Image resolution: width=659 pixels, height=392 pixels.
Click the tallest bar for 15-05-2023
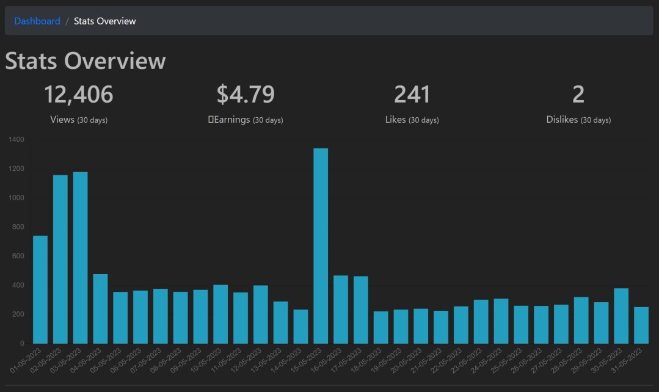pos(321,246)
